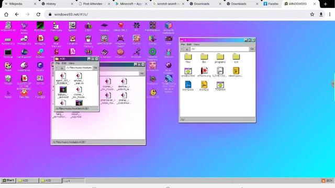This screenshot has width=335, height=188.
Task: Open the libs folder in /c/ window
Action: (x=204, y=58)
